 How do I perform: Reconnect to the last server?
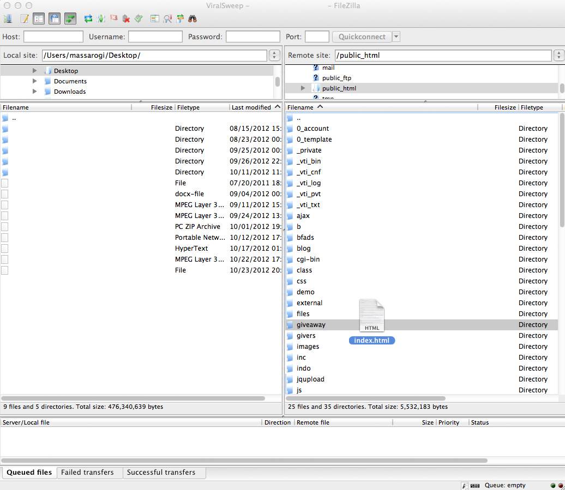pos(139,19)
